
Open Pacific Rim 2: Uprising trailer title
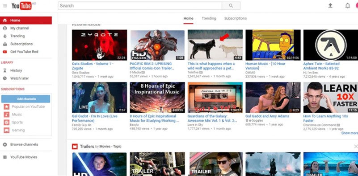click(152, 66)
